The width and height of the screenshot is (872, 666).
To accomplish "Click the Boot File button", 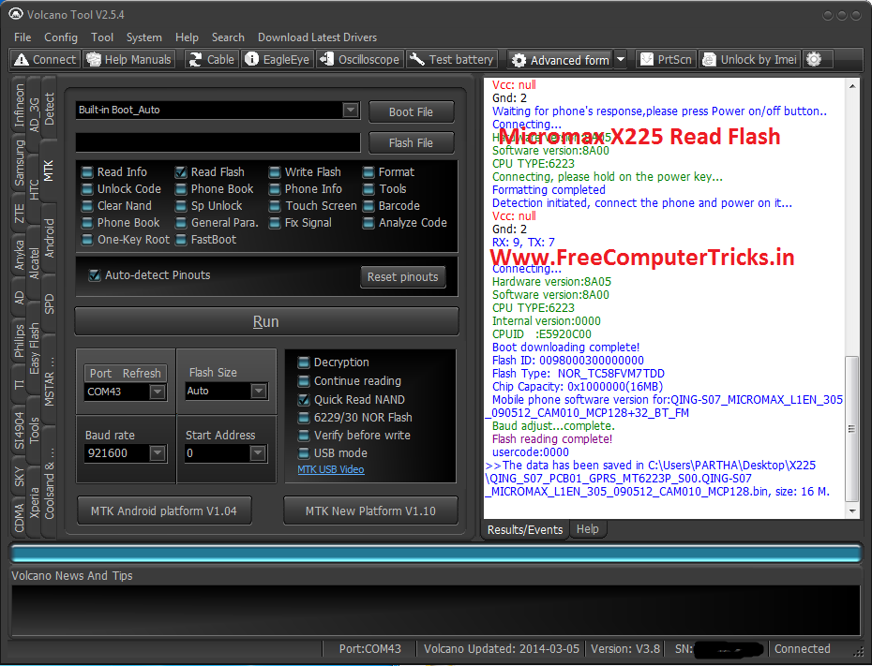I will pyautogui.click(x=411, y=111).
